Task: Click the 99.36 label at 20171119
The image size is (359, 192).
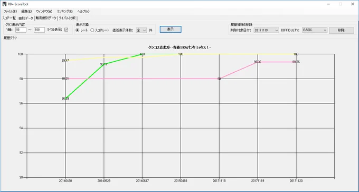Action: point(258,62)
